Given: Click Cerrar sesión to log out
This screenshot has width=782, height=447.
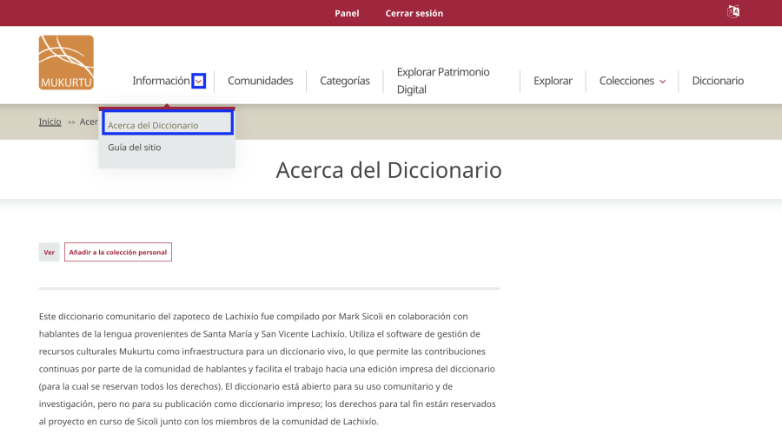Looking at the screenshot, I should [414, 14].
